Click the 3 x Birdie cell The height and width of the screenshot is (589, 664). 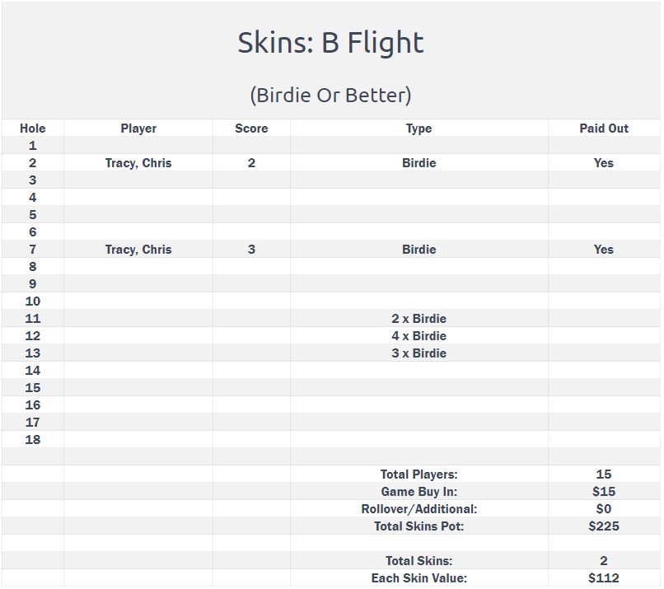[419, 353]
